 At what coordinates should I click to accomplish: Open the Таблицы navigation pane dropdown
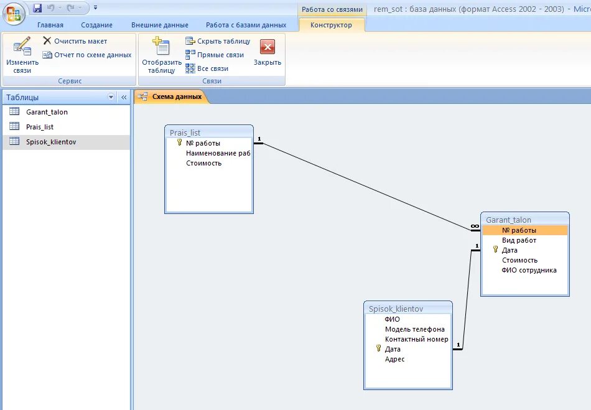[111, 97]
